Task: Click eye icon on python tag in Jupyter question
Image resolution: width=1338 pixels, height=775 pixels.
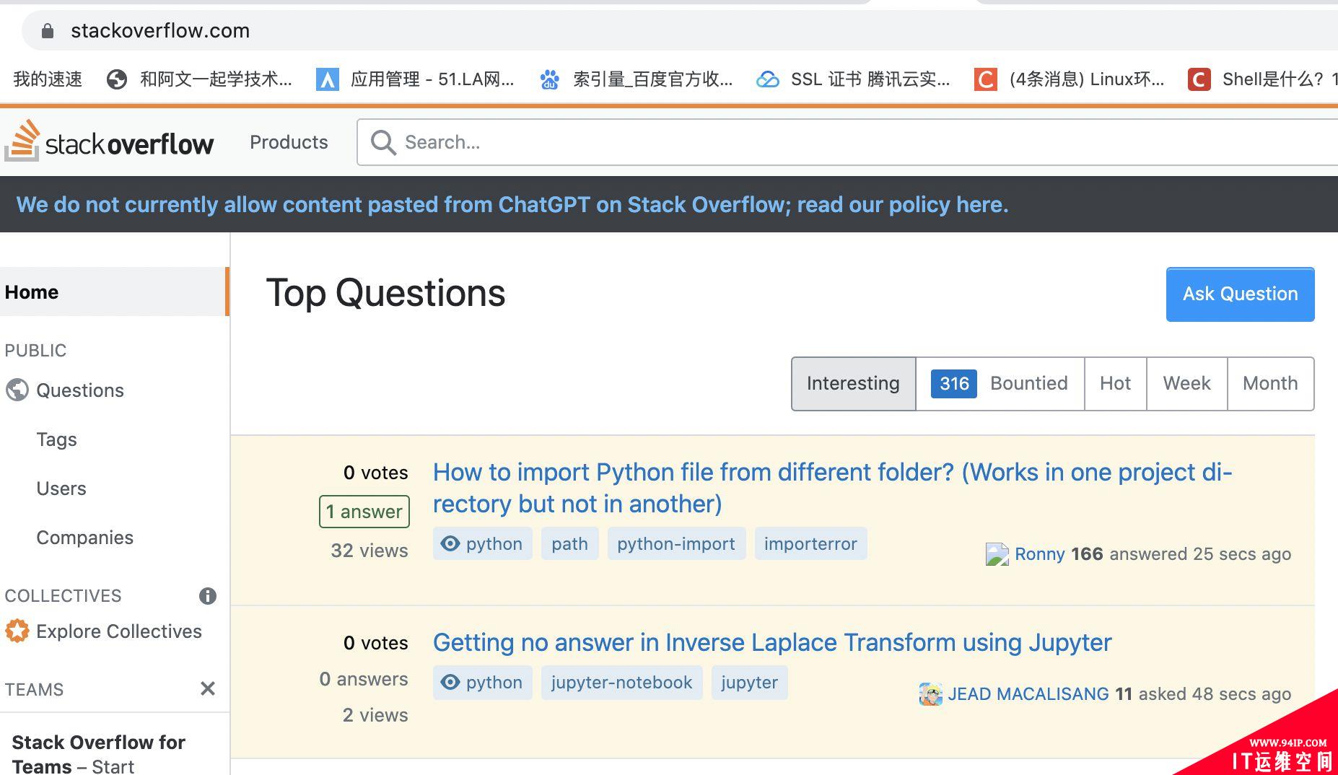Action: click(450, 683)
